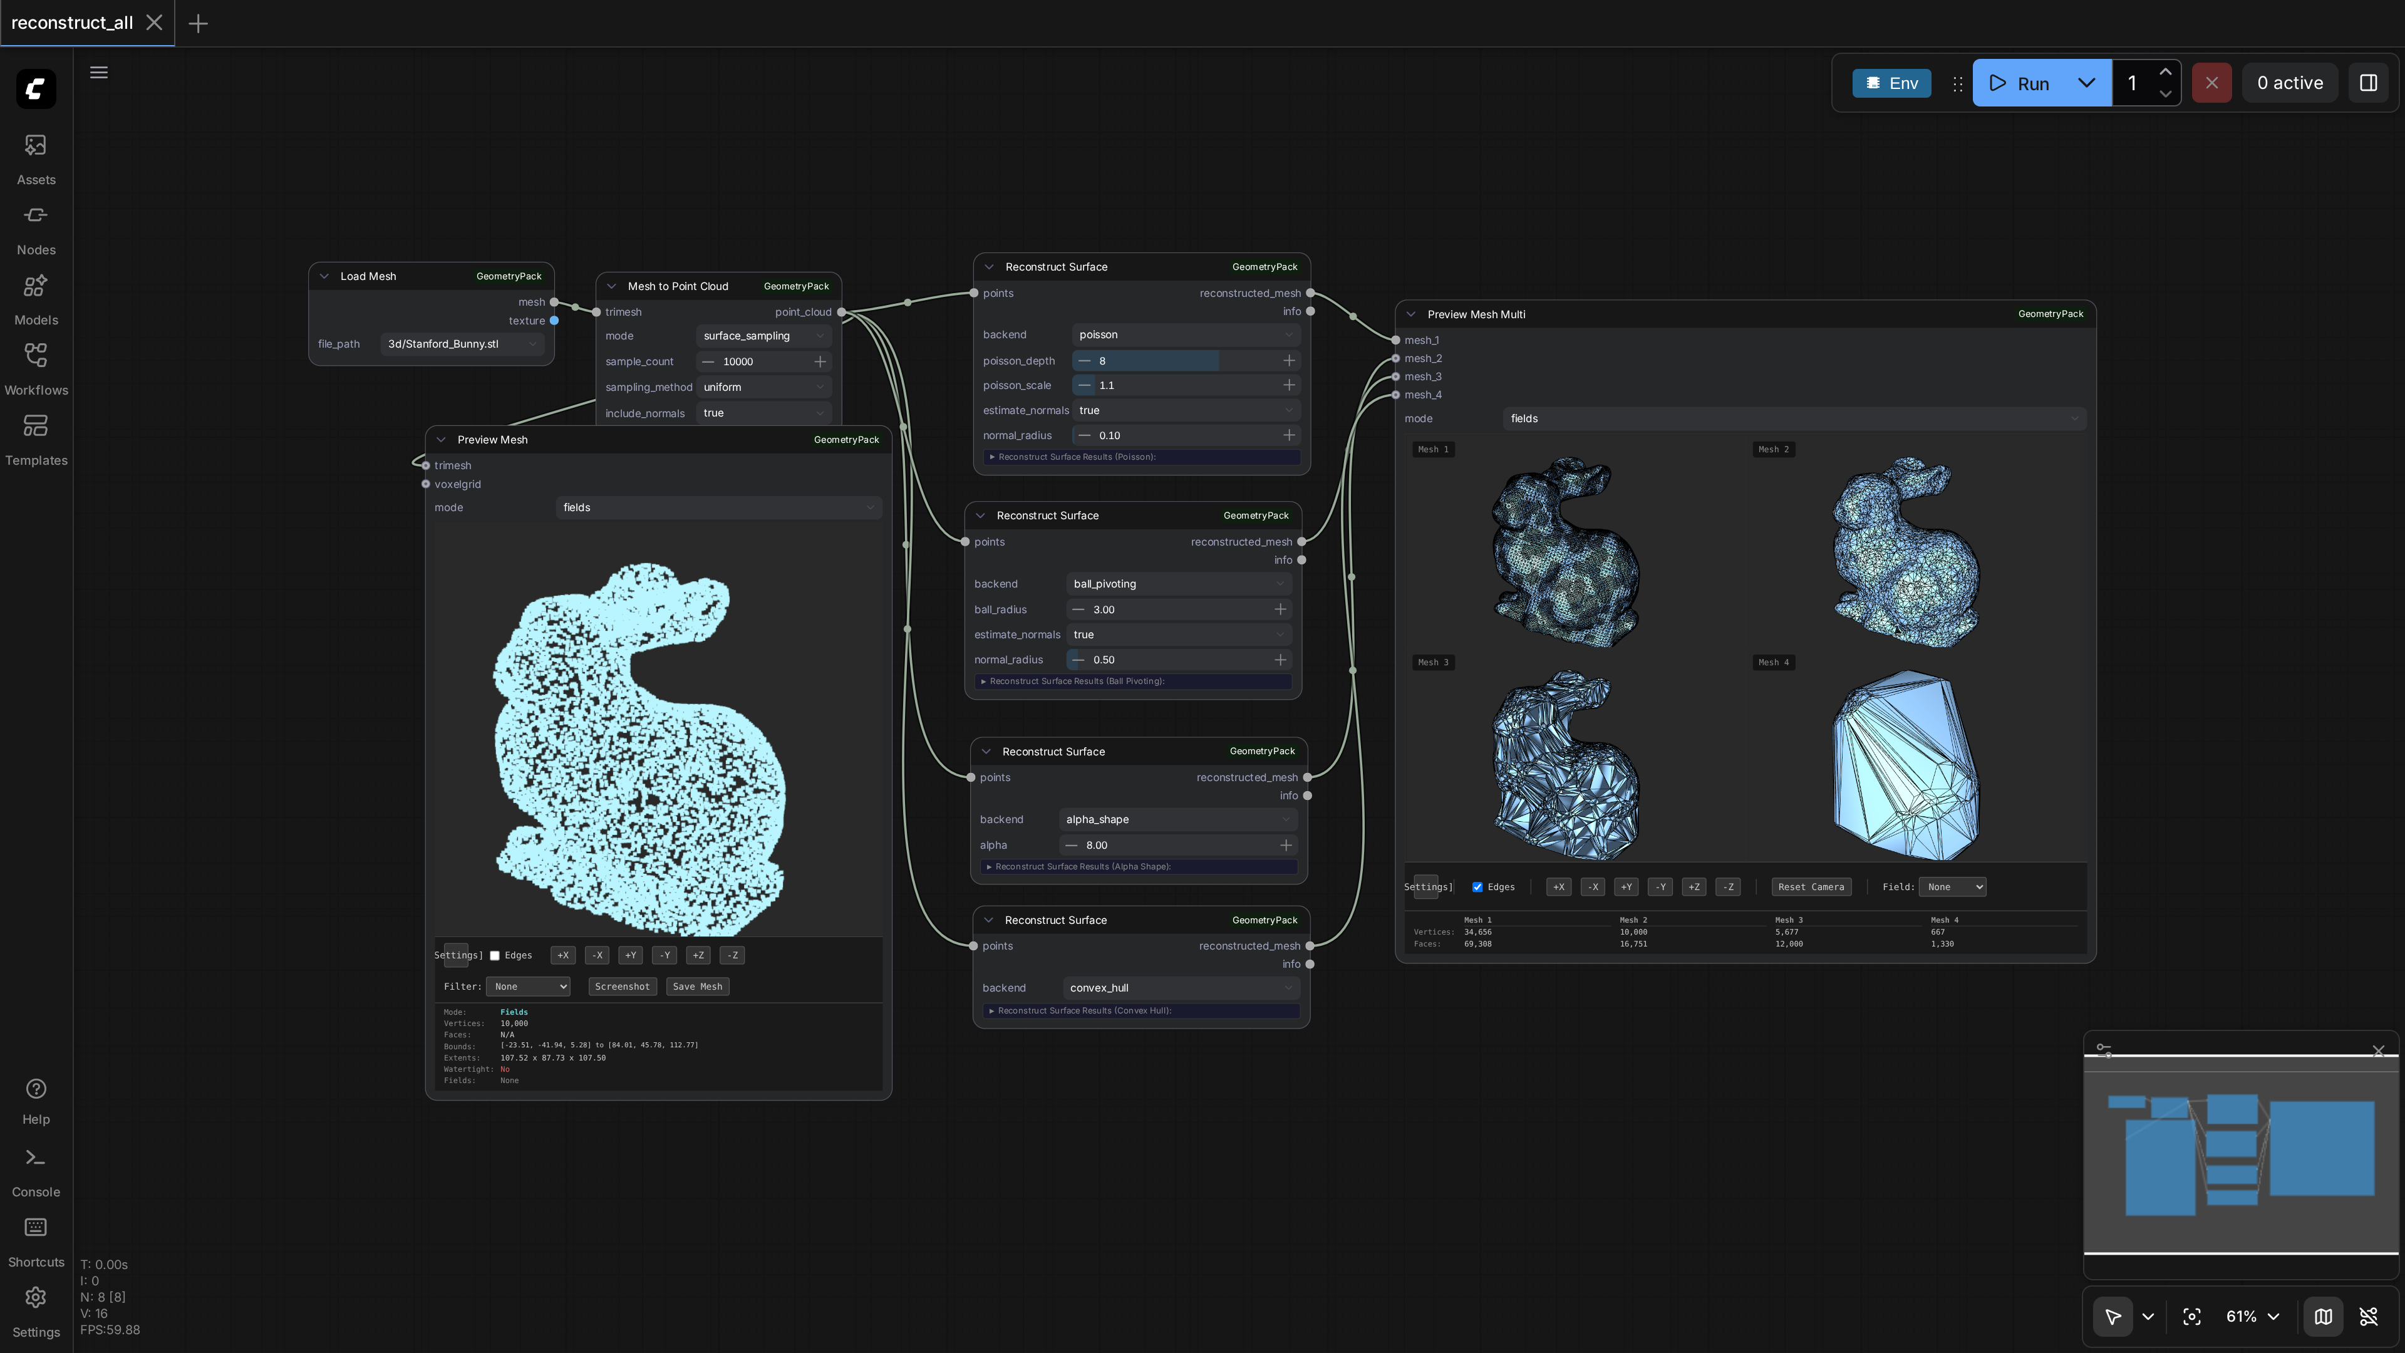Open Help
Screen dimensions: 2405x1353
point(36,1101)
